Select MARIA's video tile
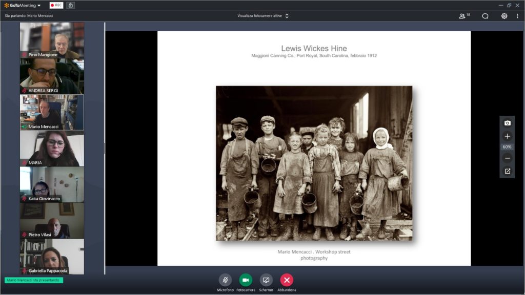 [52, 149]
